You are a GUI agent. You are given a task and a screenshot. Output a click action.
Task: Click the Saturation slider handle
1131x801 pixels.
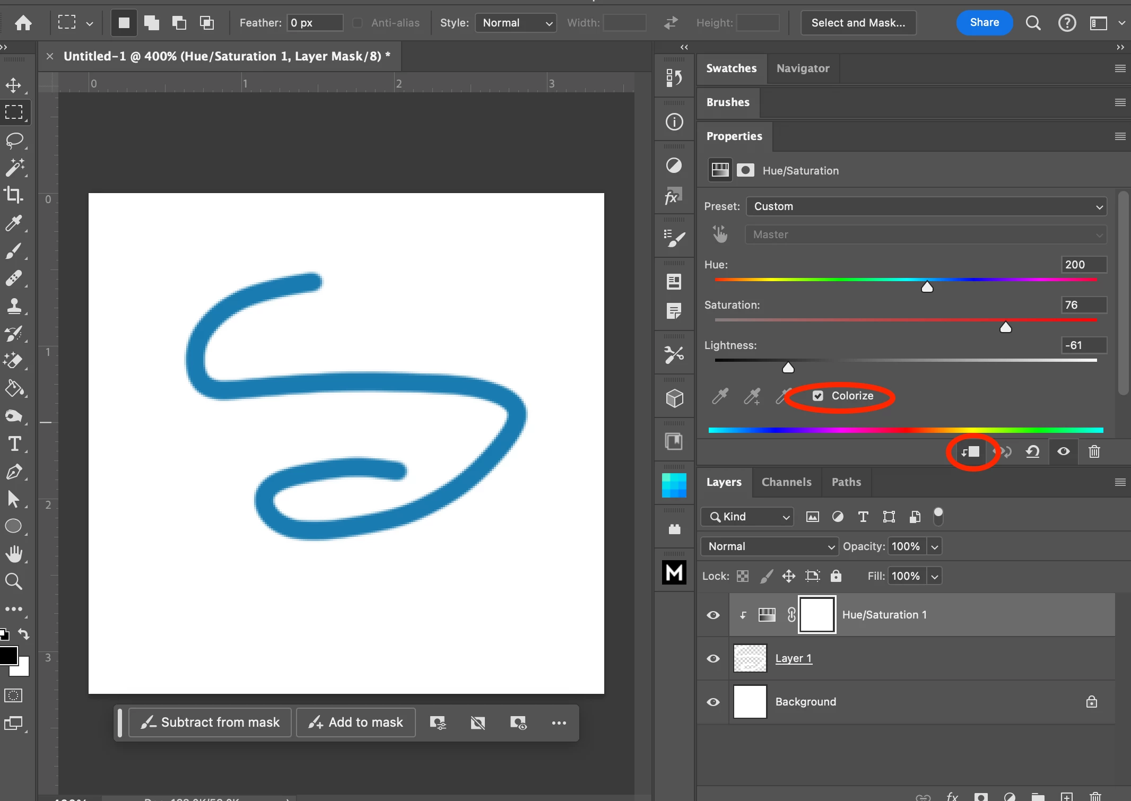point(1005,328)
